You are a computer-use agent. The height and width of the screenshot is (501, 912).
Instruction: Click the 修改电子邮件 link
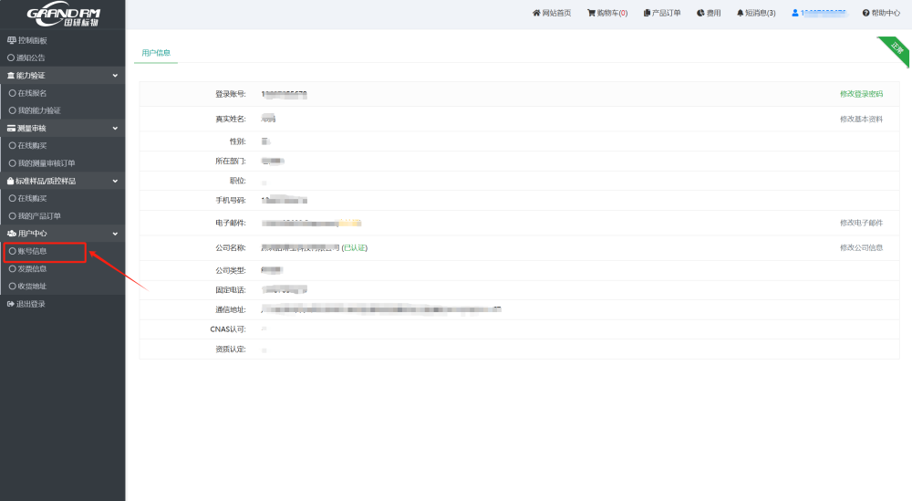point(861,223)
